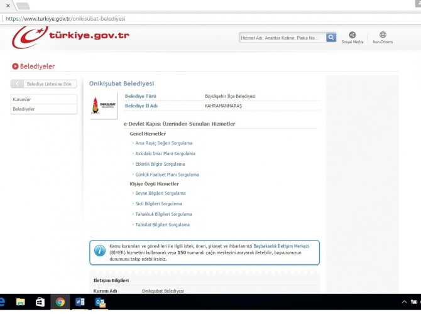Viewport: 421px width, 314px height.
Task: Open File Explorer from the taskbar
Action: [x=21, y=302]
